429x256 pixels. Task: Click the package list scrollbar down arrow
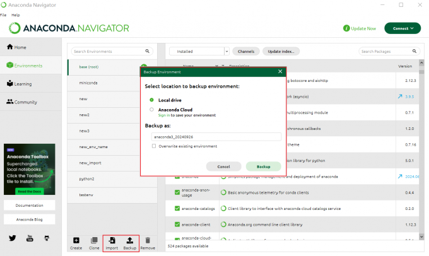click(x=421, y=236)
